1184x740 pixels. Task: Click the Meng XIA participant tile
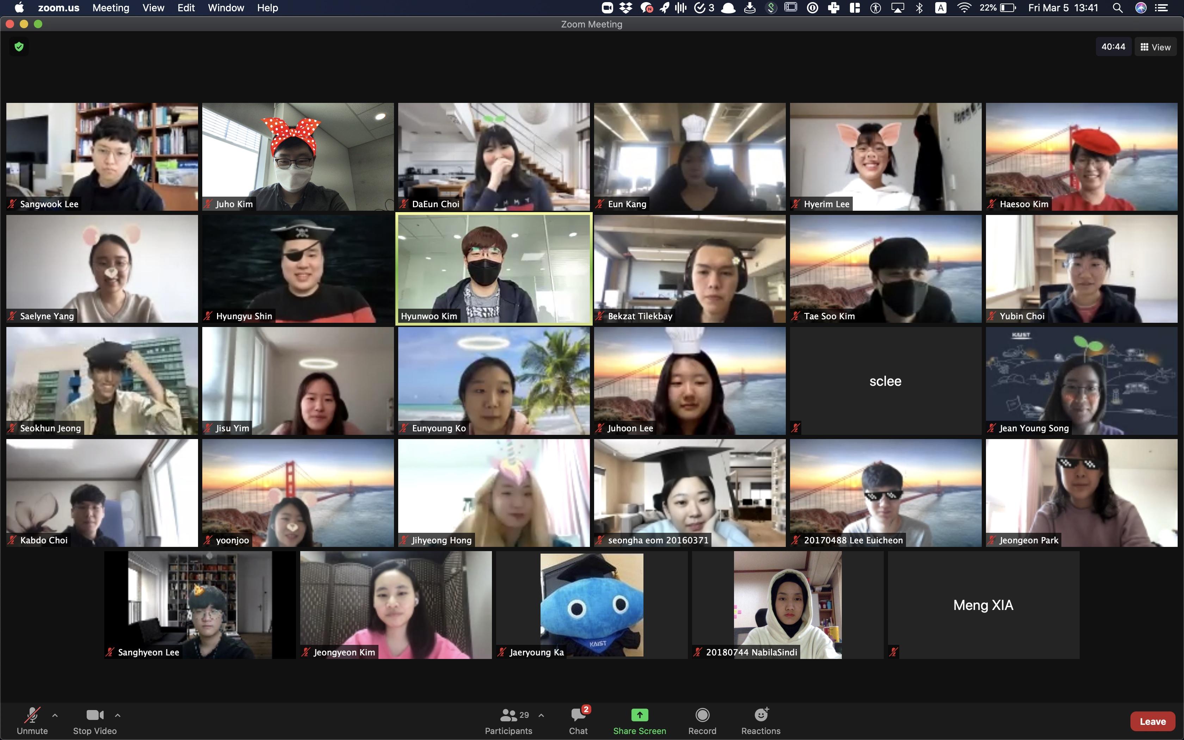click(x=983, y=605)
